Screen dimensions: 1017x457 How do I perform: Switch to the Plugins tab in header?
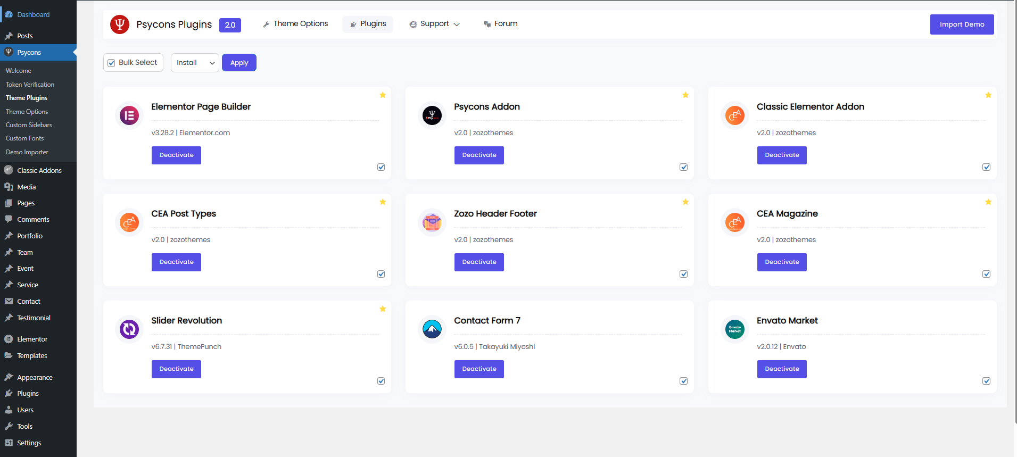[368, 24]
